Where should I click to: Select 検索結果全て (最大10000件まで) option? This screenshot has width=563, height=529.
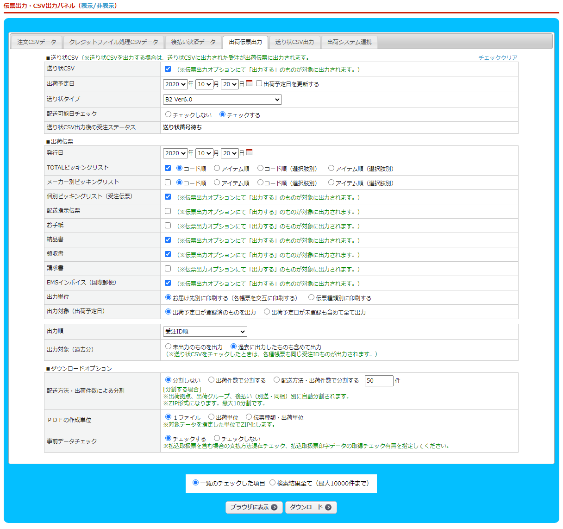272,483
